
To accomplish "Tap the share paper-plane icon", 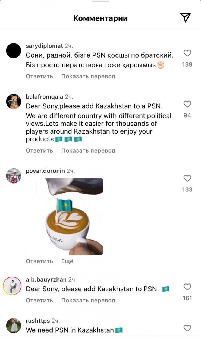I will tap(186, 18).
